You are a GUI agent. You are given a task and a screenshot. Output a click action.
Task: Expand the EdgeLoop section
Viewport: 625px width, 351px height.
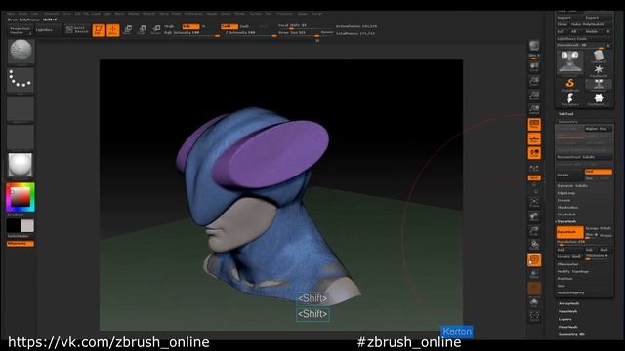click(x=566, y=193)
